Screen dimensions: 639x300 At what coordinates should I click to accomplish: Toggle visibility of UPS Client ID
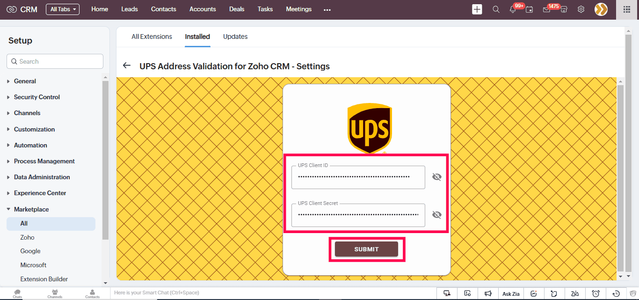436,177
